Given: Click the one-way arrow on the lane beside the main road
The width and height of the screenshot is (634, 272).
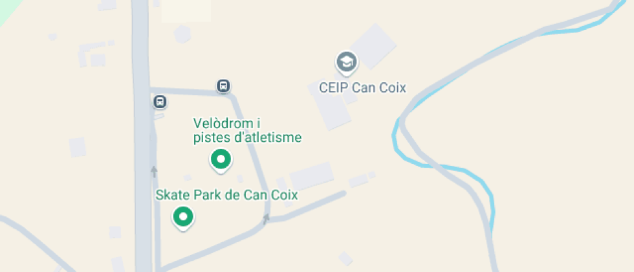Looking at the screenshot, I should point(154,170).
